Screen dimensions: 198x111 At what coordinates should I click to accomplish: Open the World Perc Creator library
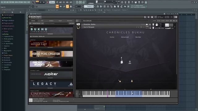(x=51, y=54)
